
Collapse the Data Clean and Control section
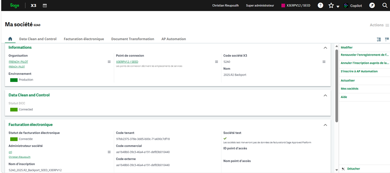coord(325,95)
